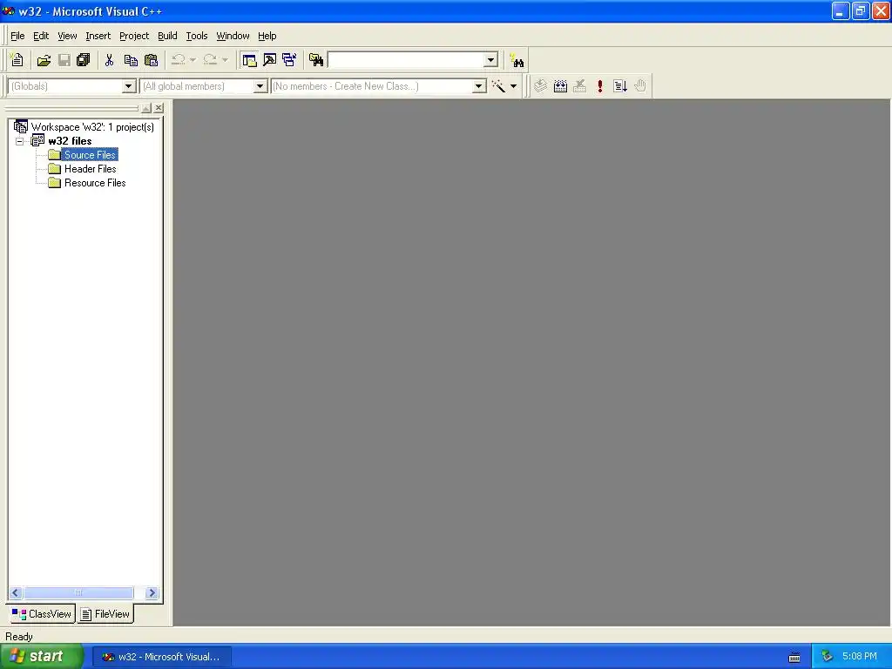Close the workspace pane with its X button
Screen dimensions: 892x669
click(159, 107)
